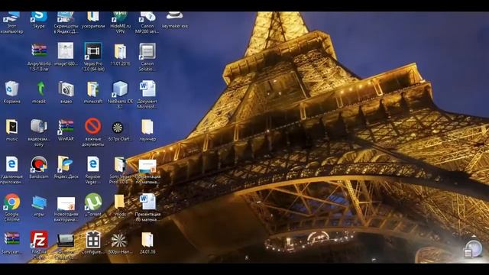489x275 pixels.
Task: Click the magnifier widget over the wallpaper
Action: [x=473, y=249]
